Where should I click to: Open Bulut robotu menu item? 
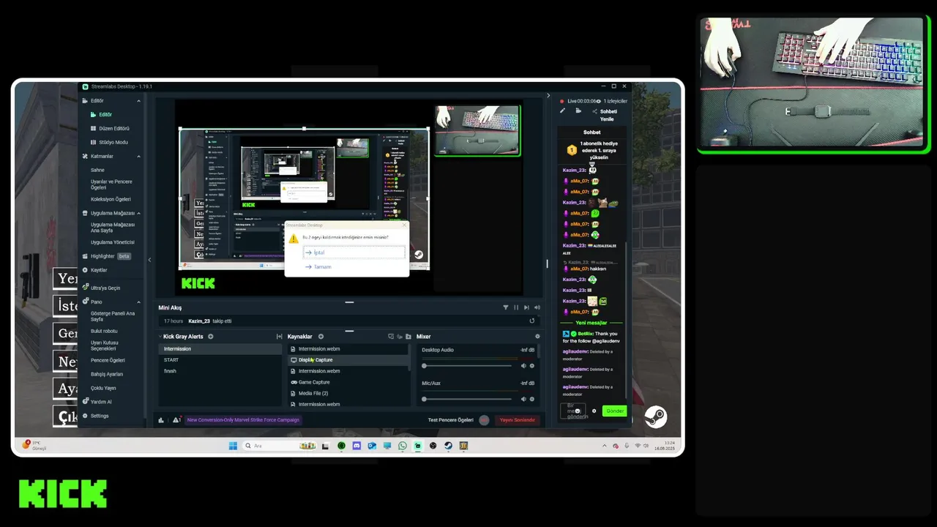point(104,331)
